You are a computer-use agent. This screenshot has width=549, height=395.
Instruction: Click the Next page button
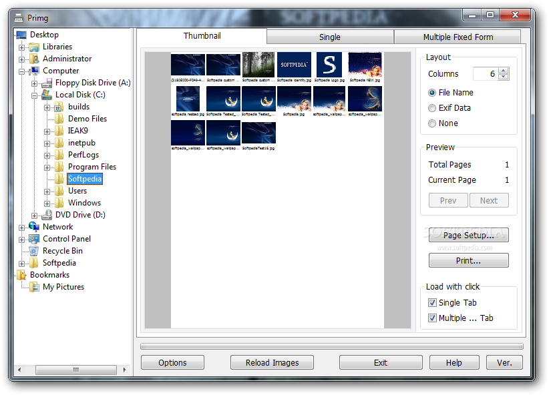(489, 200)
